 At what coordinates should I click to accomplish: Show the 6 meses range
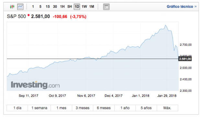pyautogui.click(x=104, y=108)
